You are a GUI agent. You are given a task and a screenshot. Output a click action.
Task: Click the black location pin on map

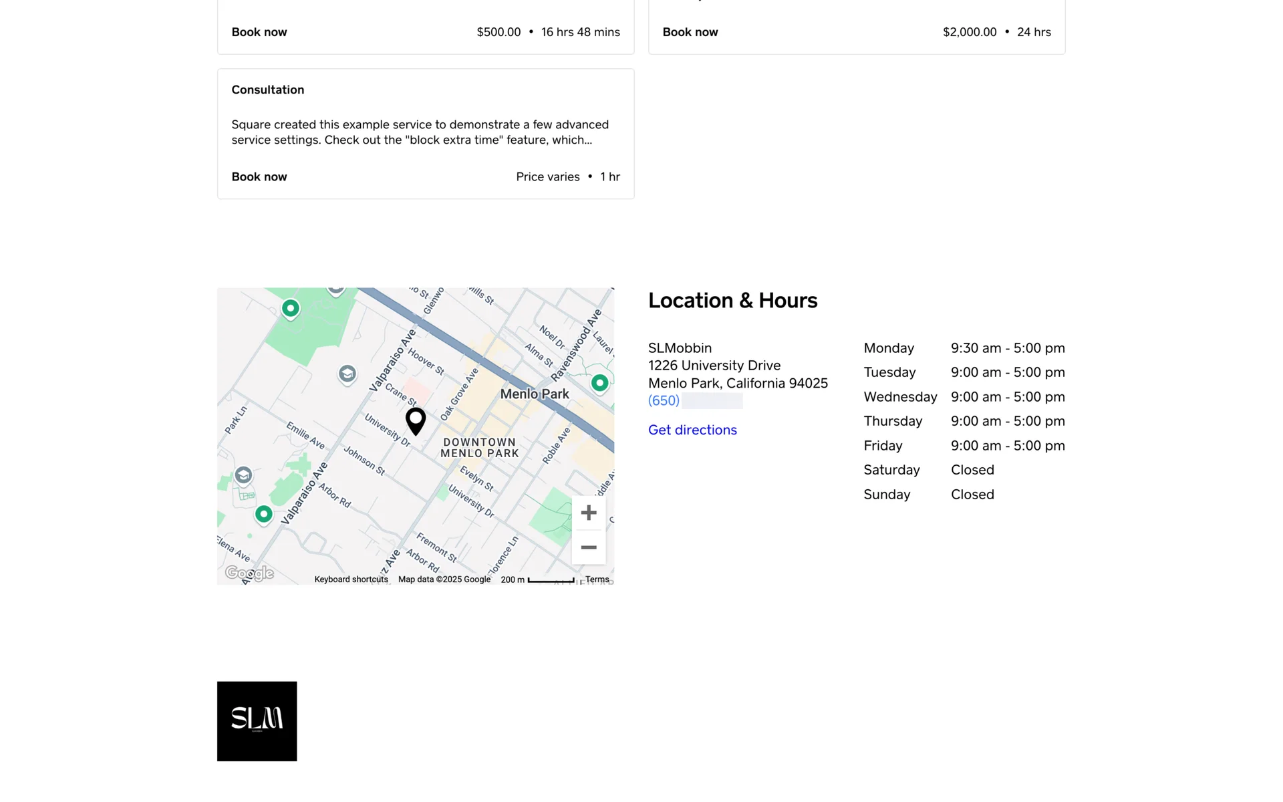[416, 420]
